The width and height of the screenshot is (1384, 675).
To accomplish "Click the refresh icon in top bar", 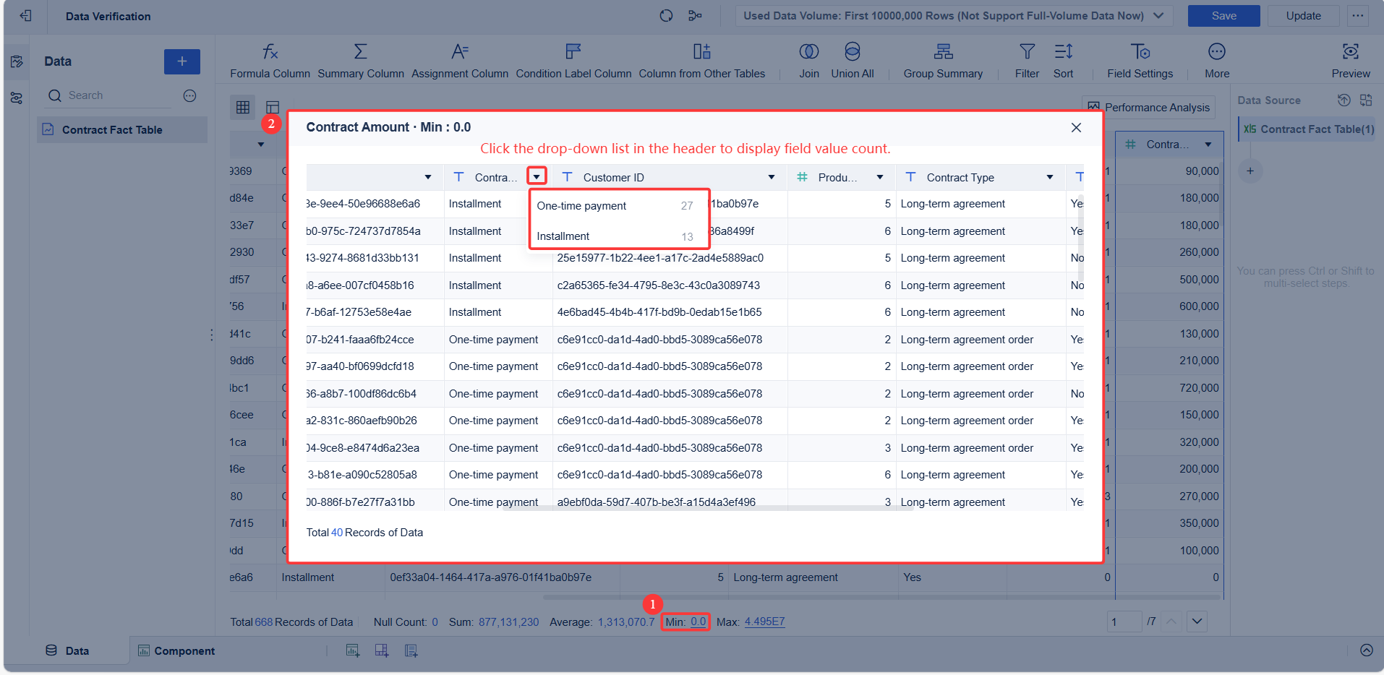I will point(666,16).
